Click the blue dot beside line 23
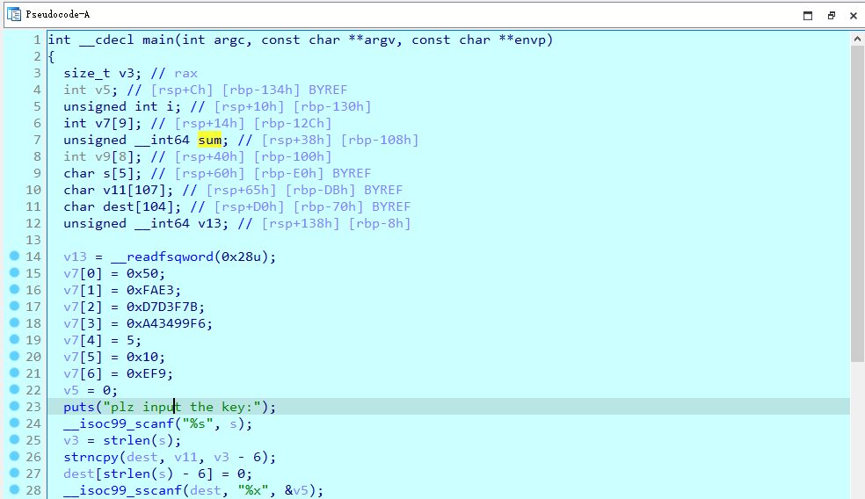Screen dimensions: 865x499 pyautogui.click(x=14, y=407)
